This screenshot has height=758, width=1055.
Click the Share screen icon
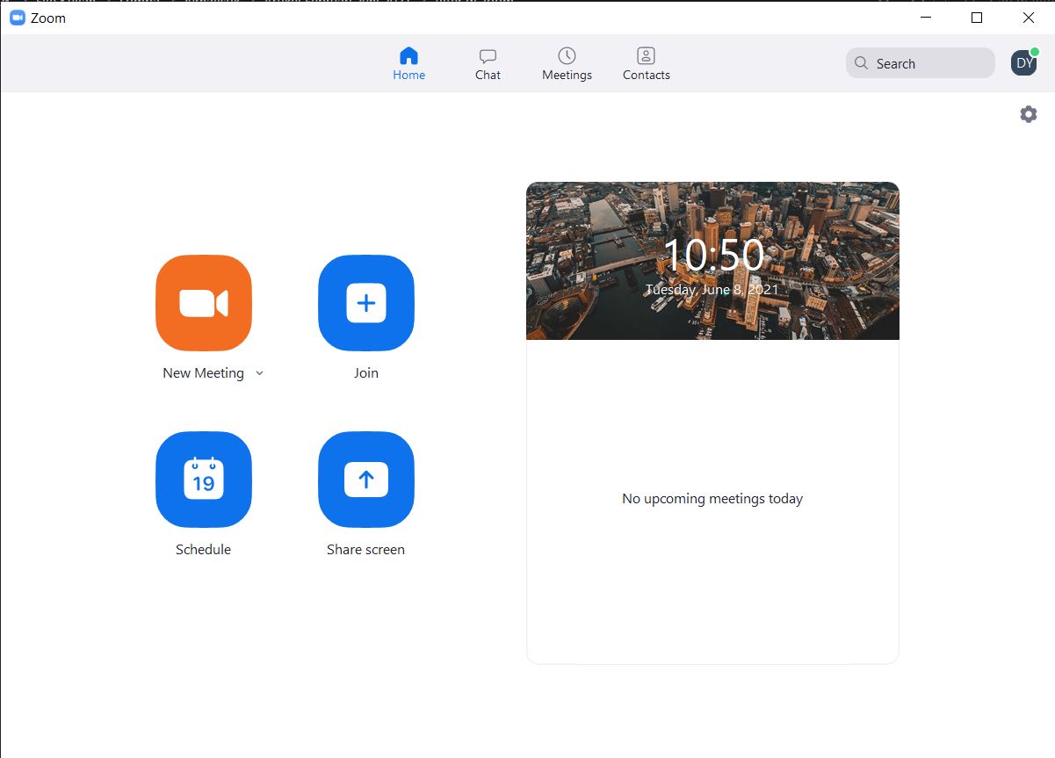365,480
